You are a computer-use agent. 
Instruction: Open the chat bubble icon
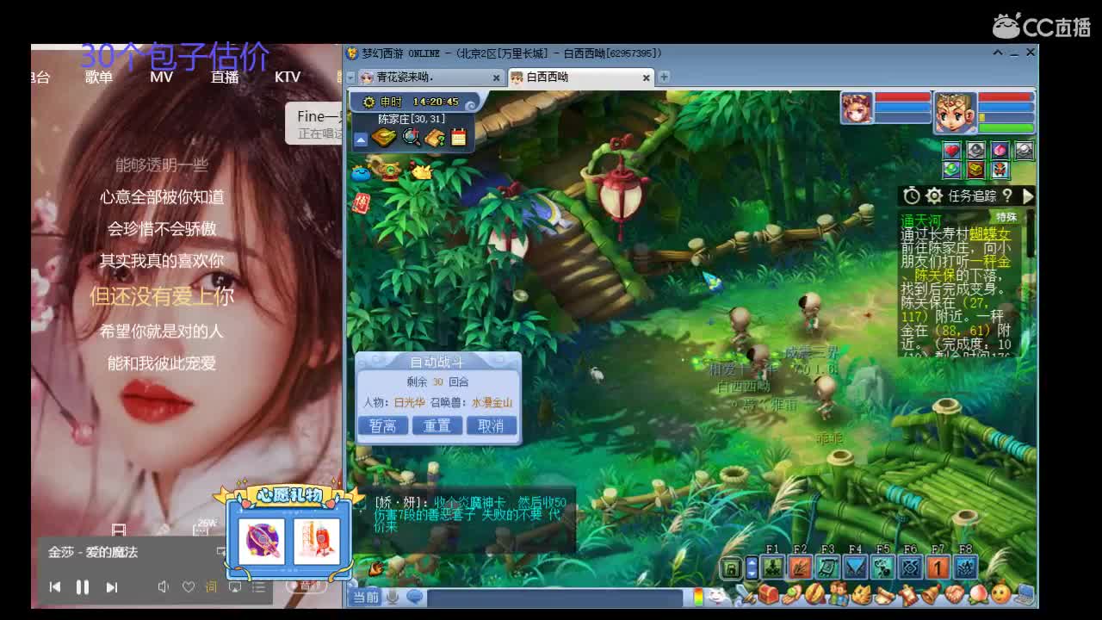point(414,596)
